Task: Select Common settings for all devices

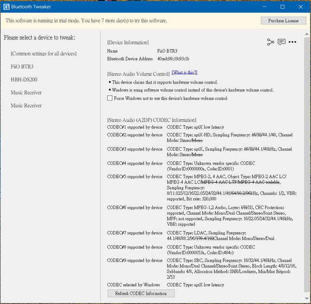Action: tap(44, 54)
